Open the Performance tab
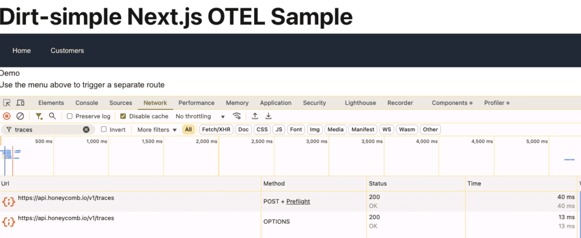 tap(196, 103)
